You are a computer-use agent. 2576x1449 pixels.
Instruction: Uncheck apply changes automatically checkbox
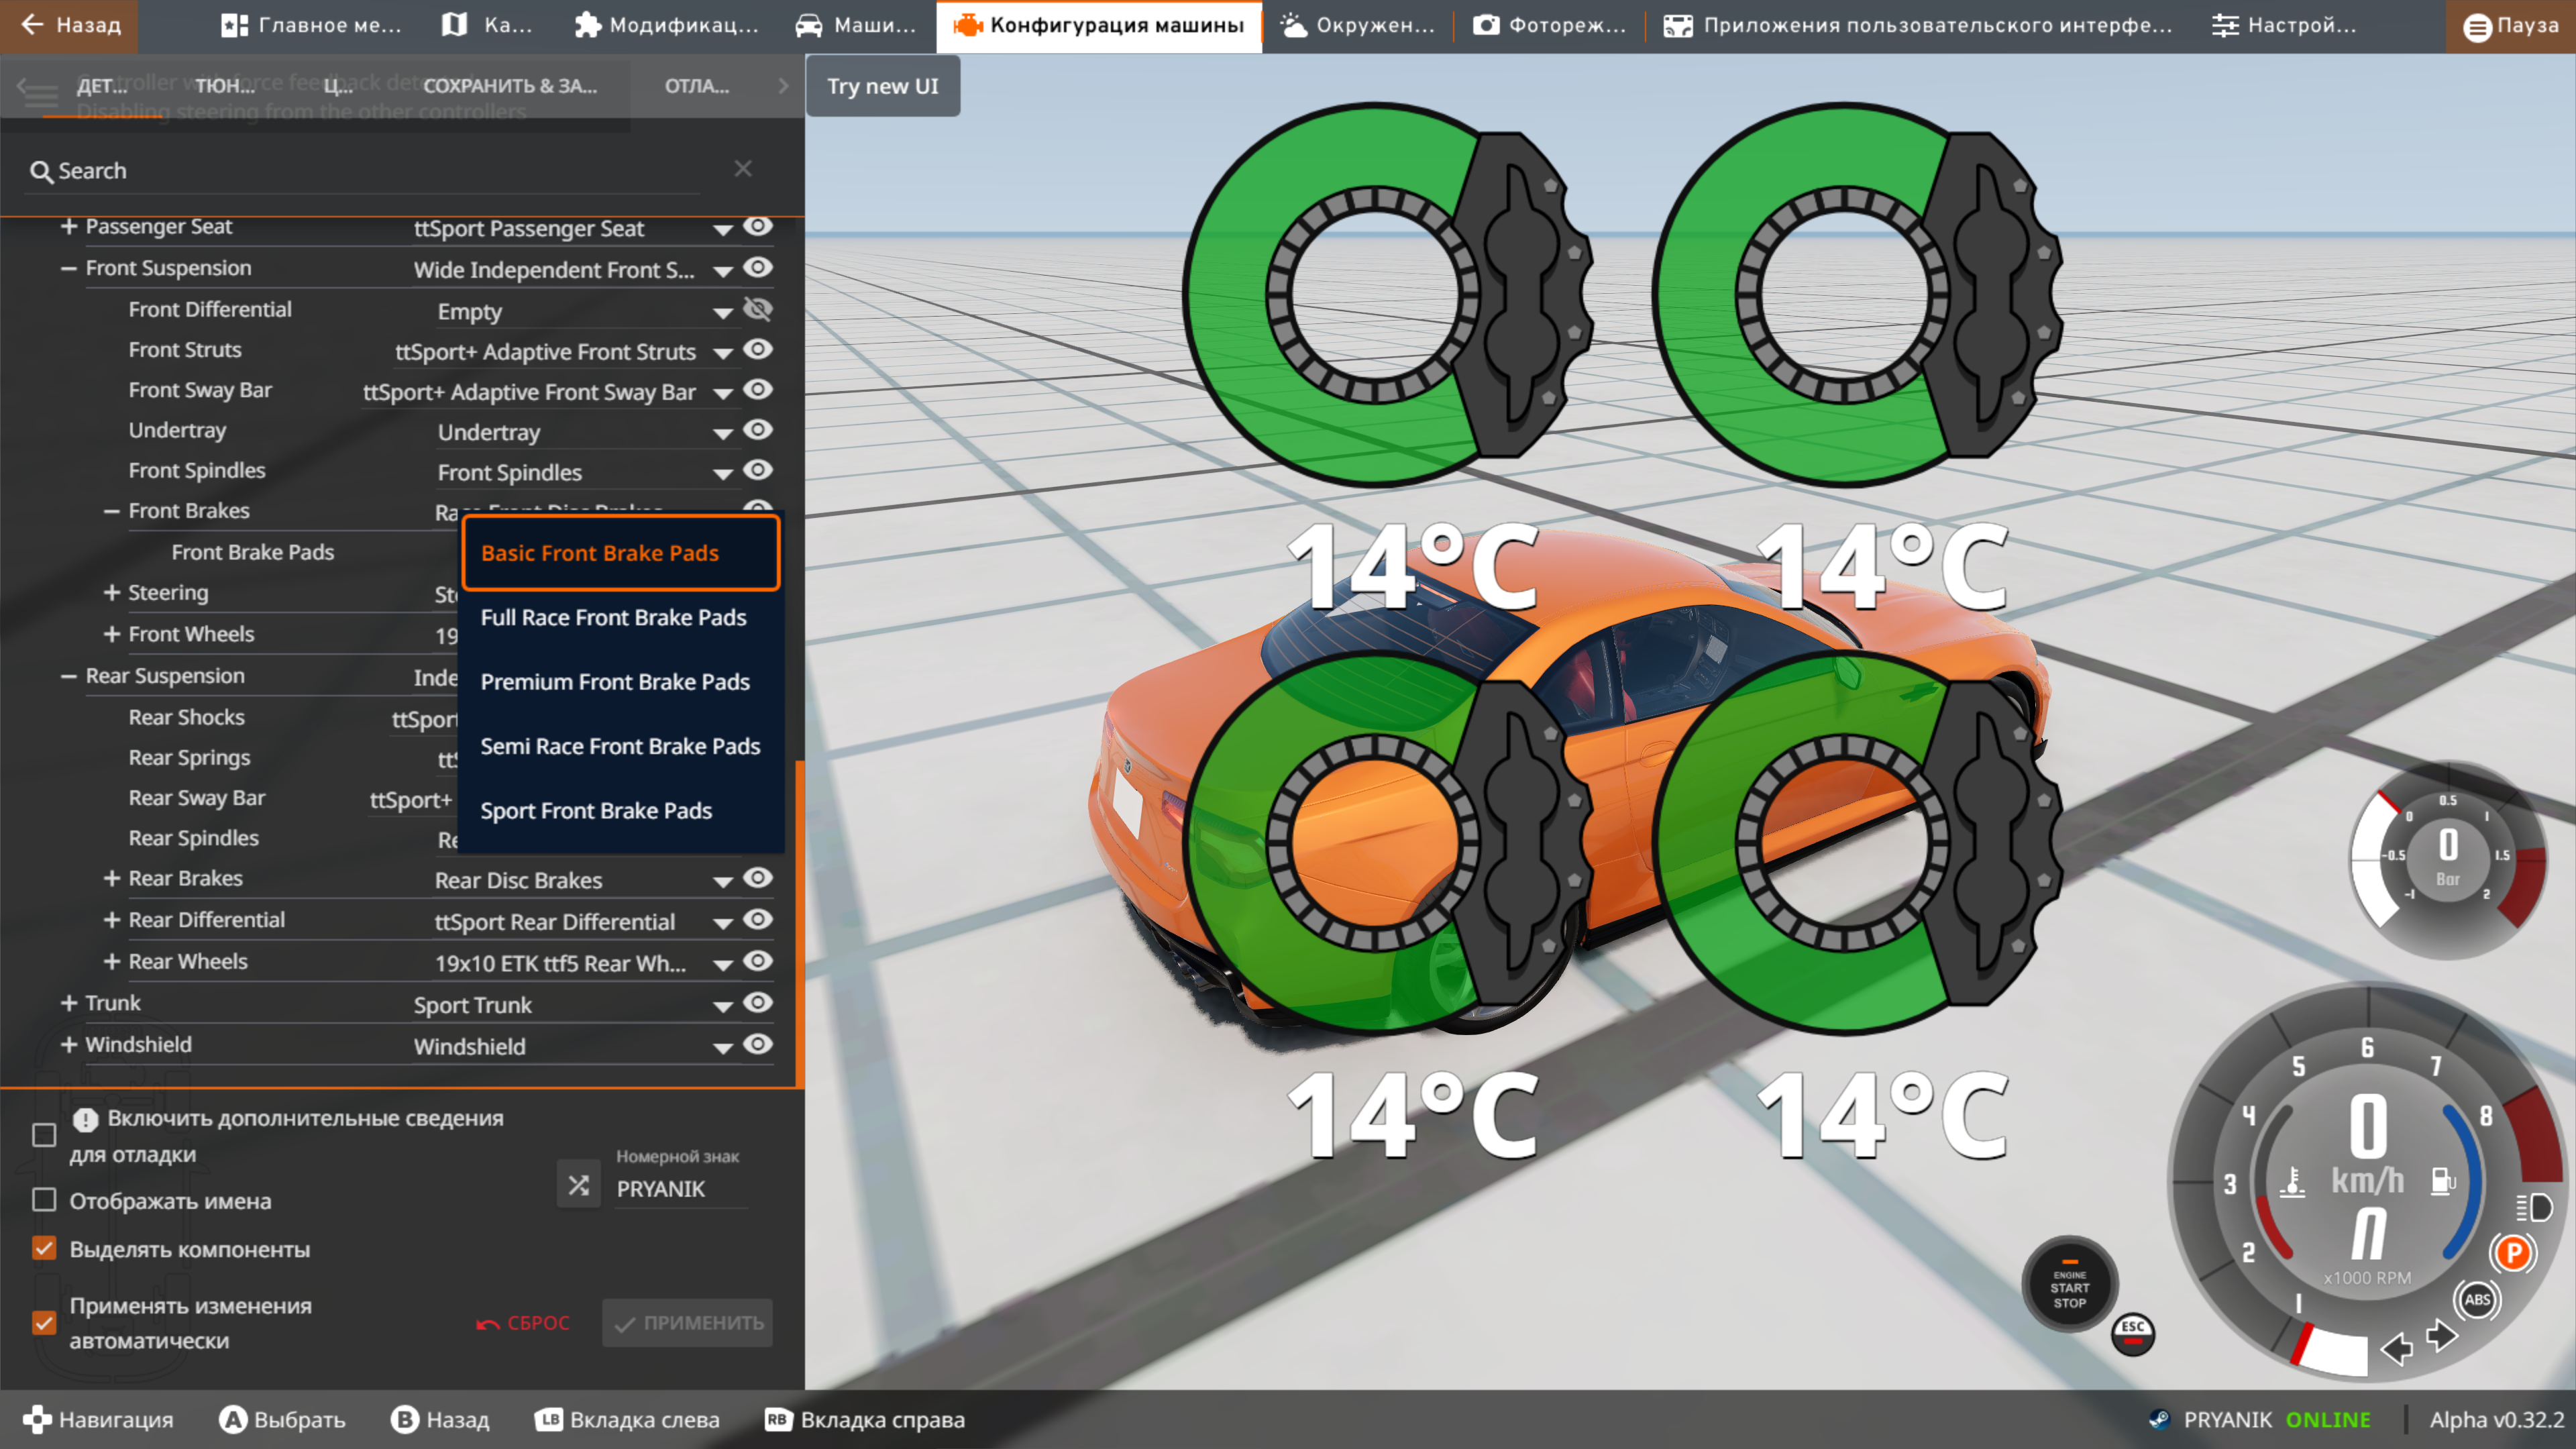coord(44,1323)
